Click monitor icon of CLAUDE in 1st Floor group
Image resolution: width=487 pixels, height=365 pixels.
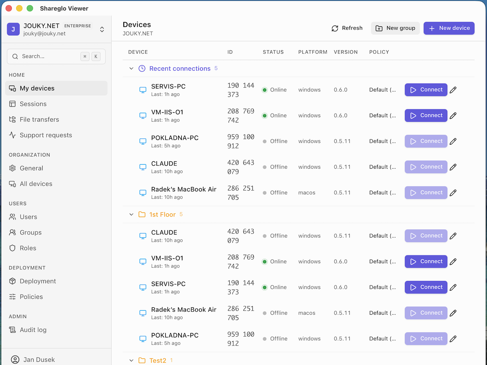pos(143,236)
